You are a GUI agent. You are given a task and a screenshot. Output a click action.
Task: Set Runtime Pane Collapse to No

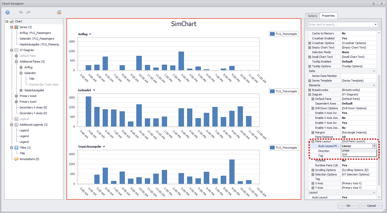359,165
